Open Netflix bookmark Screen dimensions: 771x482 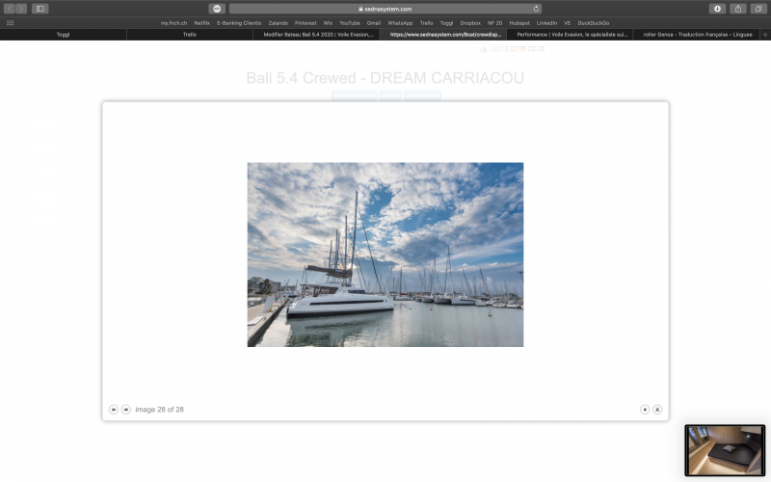tap(201, 22)
